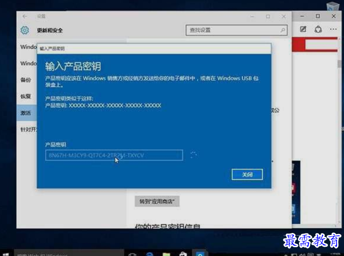This screenshot has height=256, width=344.
Task: Click the 转到"应用商店" button
Action: pyautogui.click(x=157, y=201)
